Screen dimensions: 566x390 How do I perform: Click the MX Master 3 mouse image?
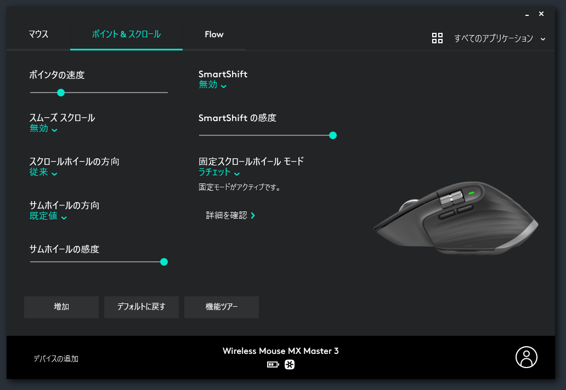point(456,219)
